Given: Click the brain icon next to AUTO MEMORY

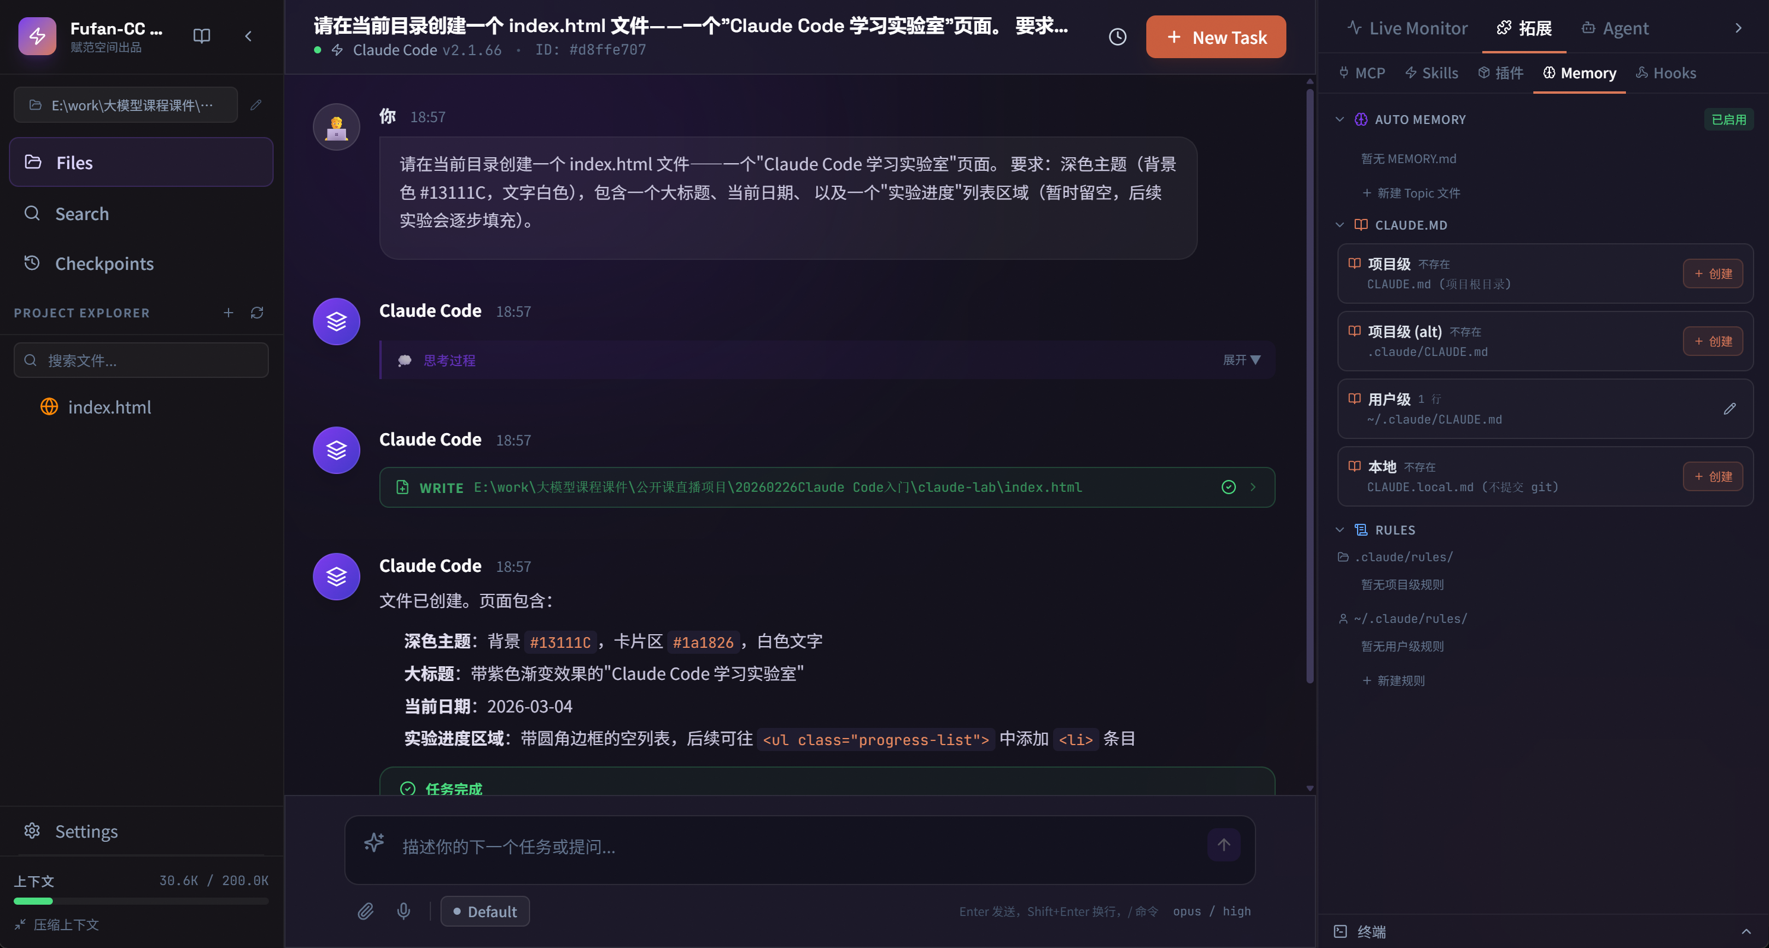Looking at the screenshot, I should coord(1361,119).
